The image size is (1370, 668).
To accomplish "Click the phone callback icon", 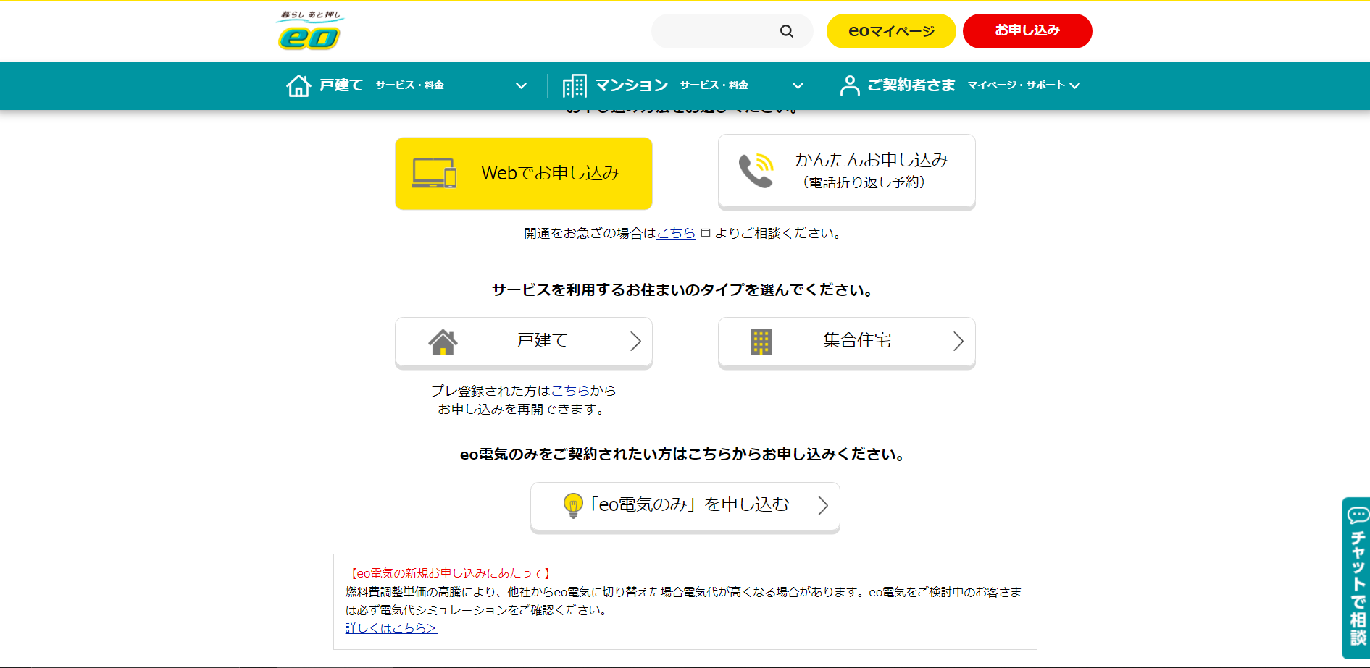I will pos(756,171).
